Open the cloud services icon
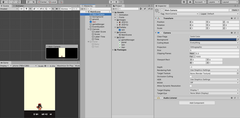The height and width of the screenshot is (118, 240). click(190, 2)
